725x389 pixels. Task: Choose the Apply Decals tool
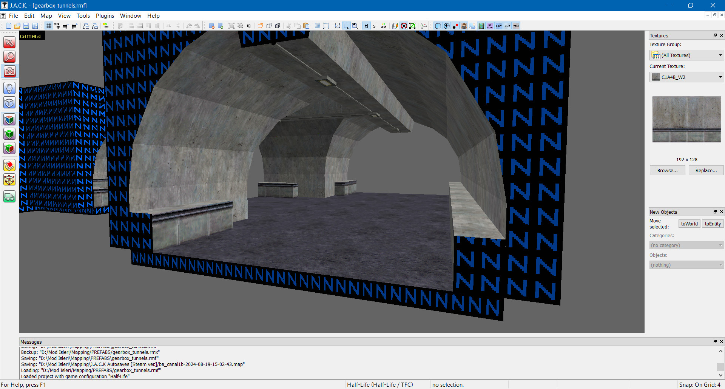9,148
